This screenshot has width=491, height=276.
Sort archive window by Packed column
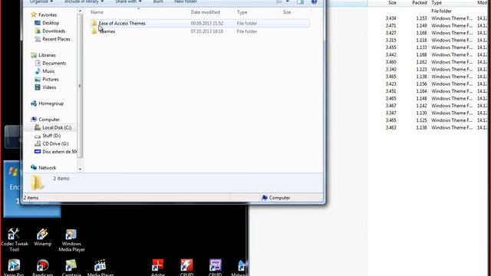click(419, 2)
